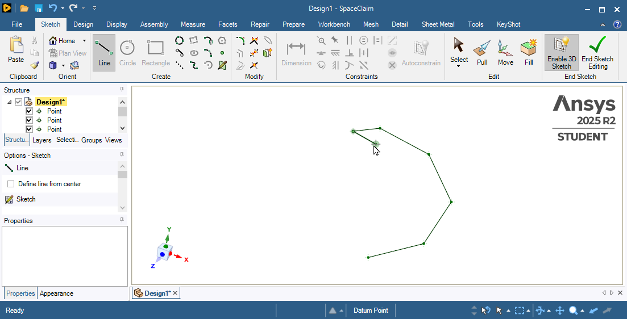Screen dimensions: 627x319
Task: Select the Construction Line tool
Action: coord(180,65)
